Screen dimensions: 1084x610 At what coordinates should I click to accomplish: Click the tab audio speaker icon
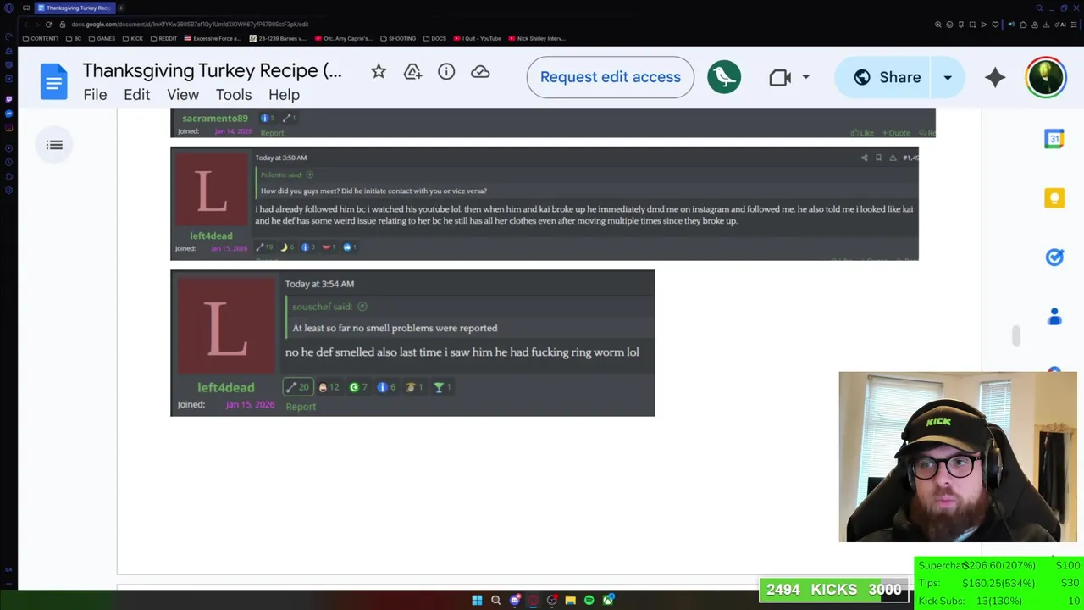pos(1011,25)
